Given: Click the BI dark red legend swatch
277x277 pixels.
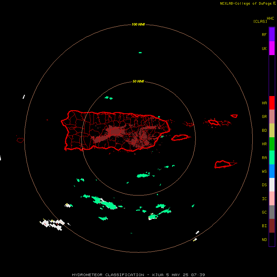Looking at the screenshot, I should coord(272,226).
